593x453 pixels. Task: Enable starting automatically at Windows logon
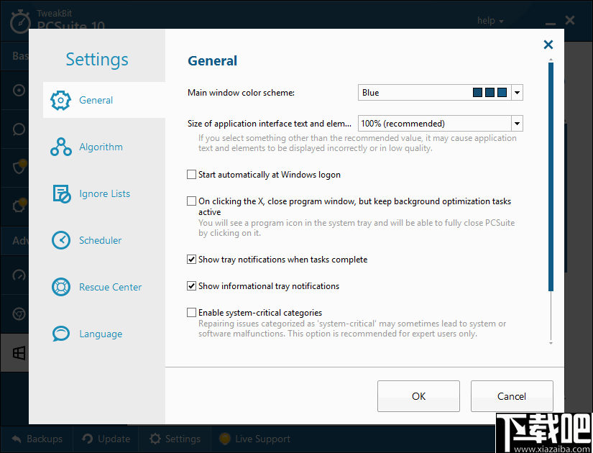pos(191,174)
